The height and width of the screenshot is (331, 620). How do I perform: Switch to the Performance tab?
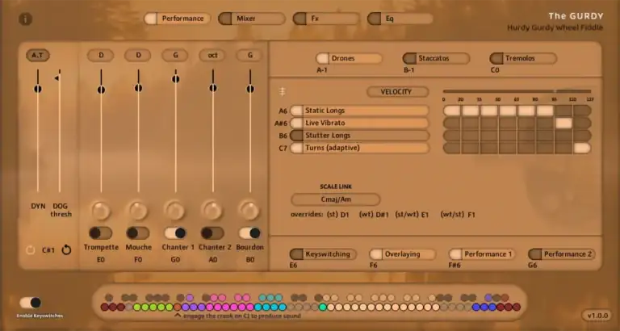tap(177, 19)
